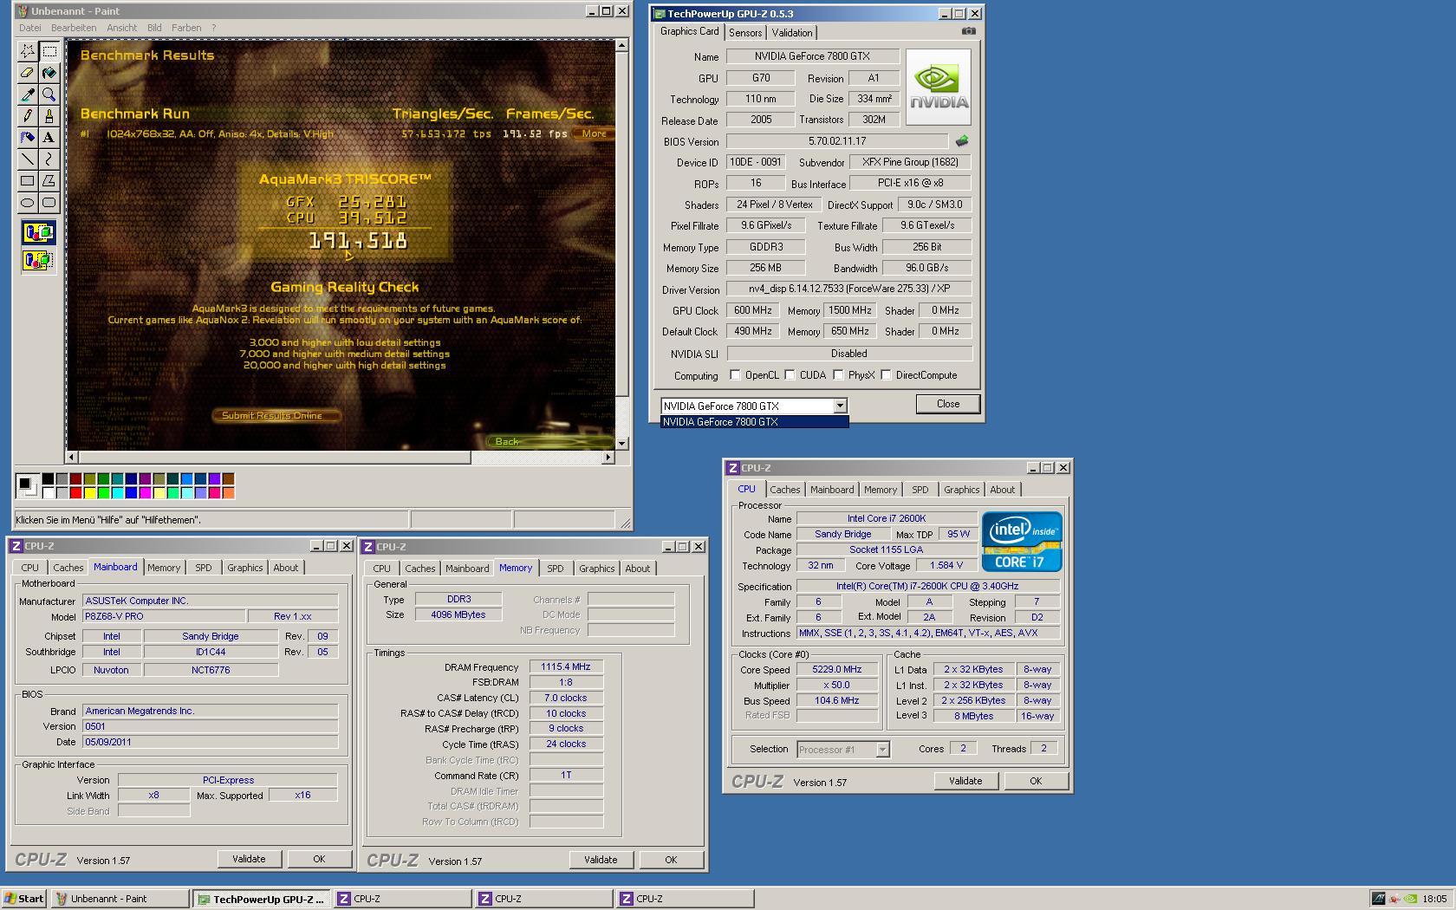Click Validate in the Mainboard CPU-Z window
Viewport: 1456px width, 910px height.
[249, 859]
